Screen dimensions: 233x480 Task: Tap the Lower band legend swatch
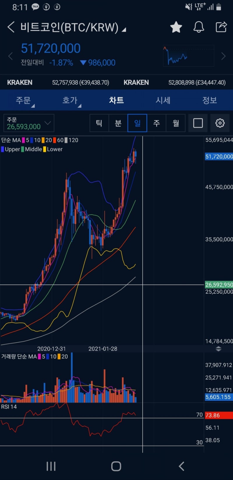(45, 149)
